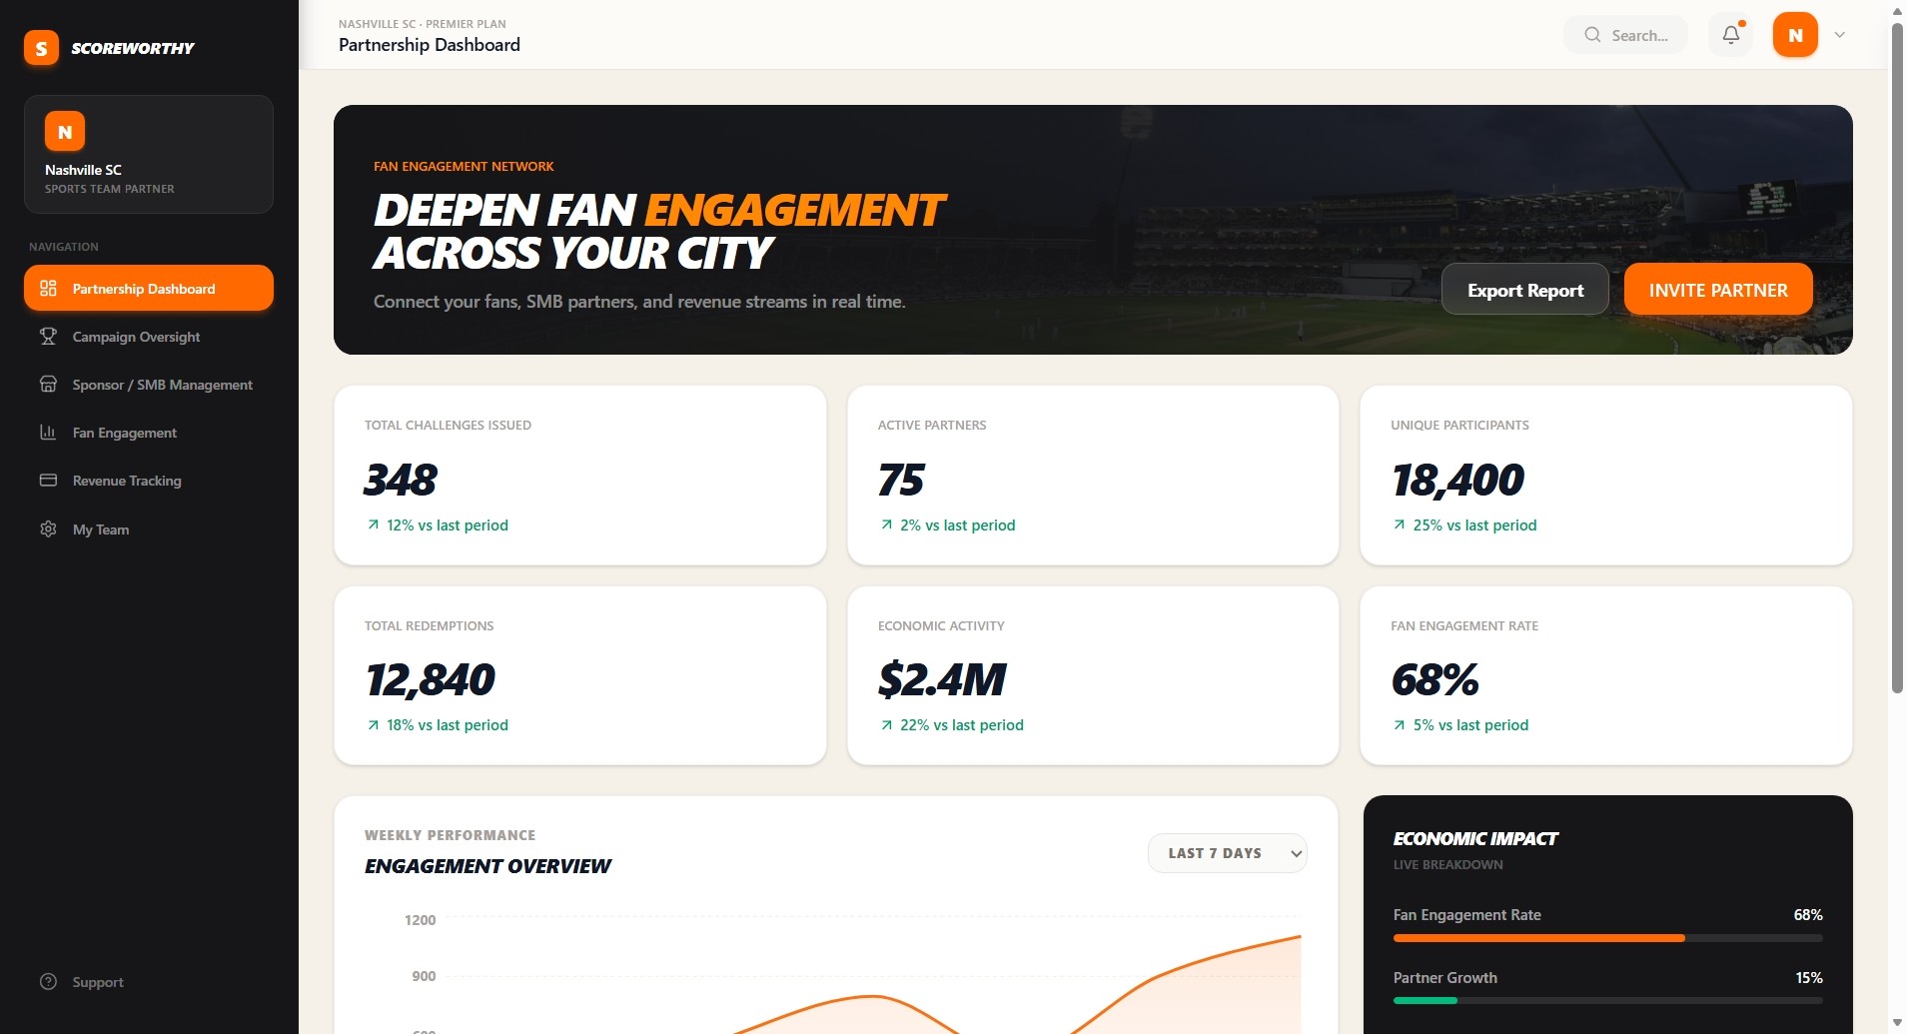Image resolution: width=1907 pixels, height=1034 pixels.
Task: Open Revenue Tracking section
Action: point(149,481)
